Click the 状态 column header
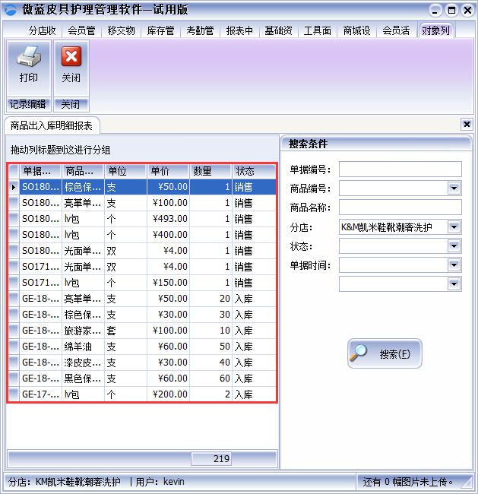The image size is (478, 494). (254, 171)
